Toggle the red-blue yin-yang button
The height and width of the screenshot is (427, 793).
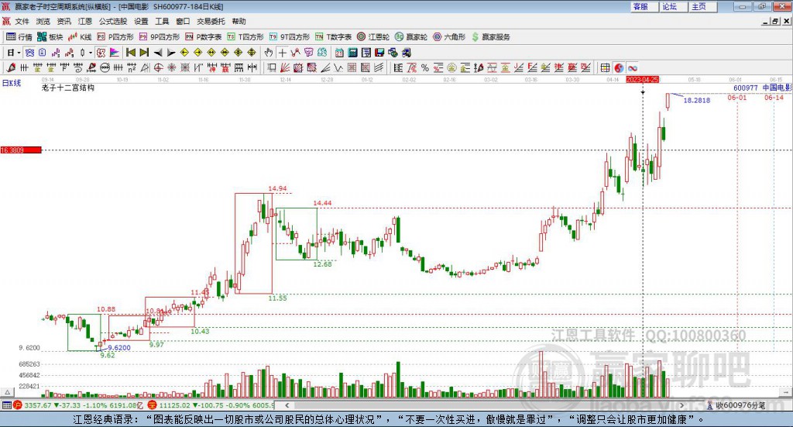pos(619,67)
